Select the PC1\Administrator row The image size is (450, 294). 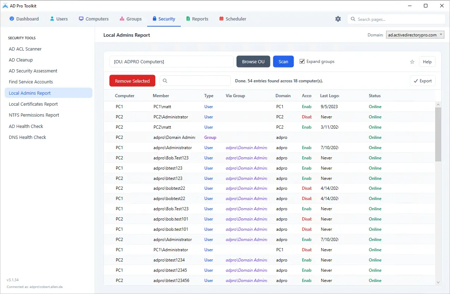pos(269,249)
